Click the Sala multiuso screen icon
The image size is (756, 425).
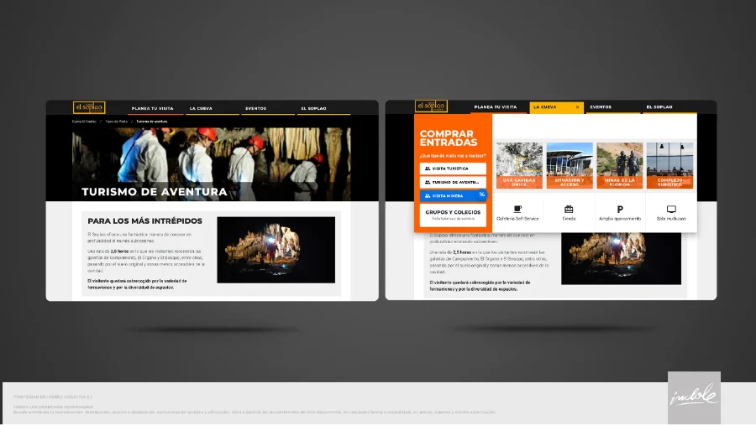tap(671, 209)
